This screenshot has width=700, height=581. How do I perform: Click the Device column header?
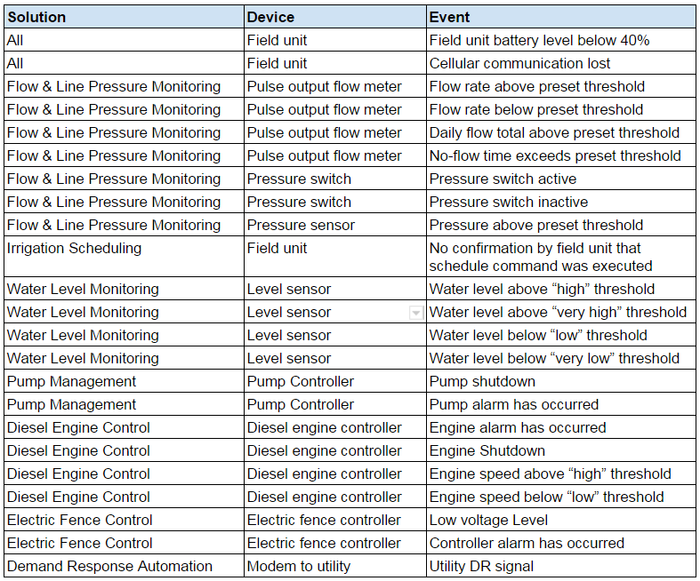[270, 17]
